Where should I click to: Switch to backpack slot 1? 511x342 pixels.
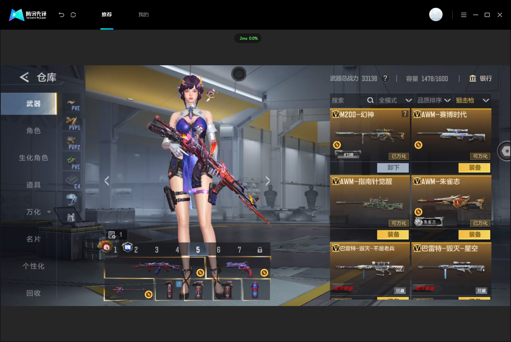pyautogui.click(x=115, y=250)
